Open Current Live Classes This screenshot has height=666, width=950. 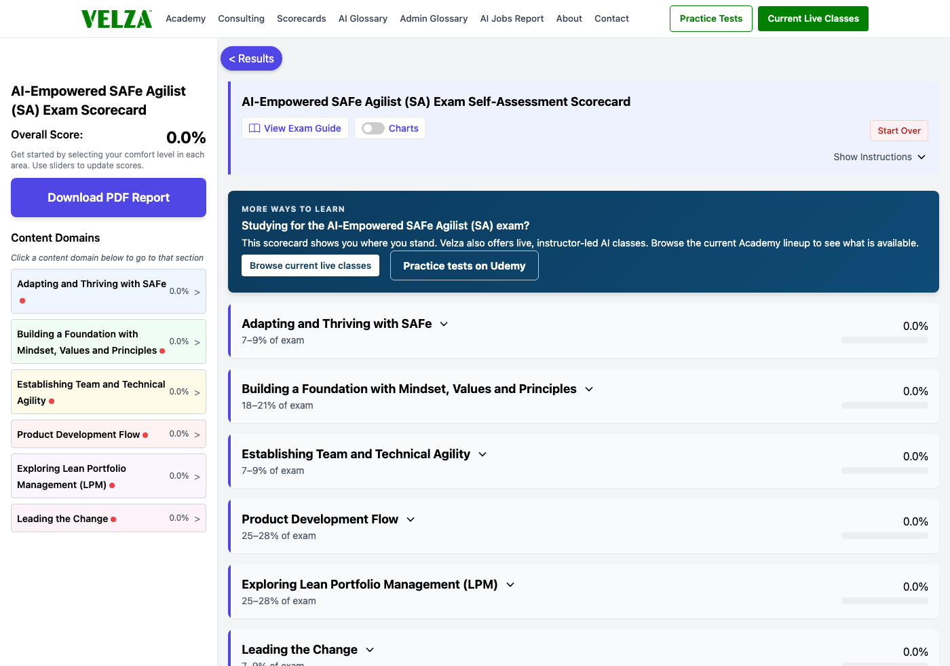tap(813, 18)
